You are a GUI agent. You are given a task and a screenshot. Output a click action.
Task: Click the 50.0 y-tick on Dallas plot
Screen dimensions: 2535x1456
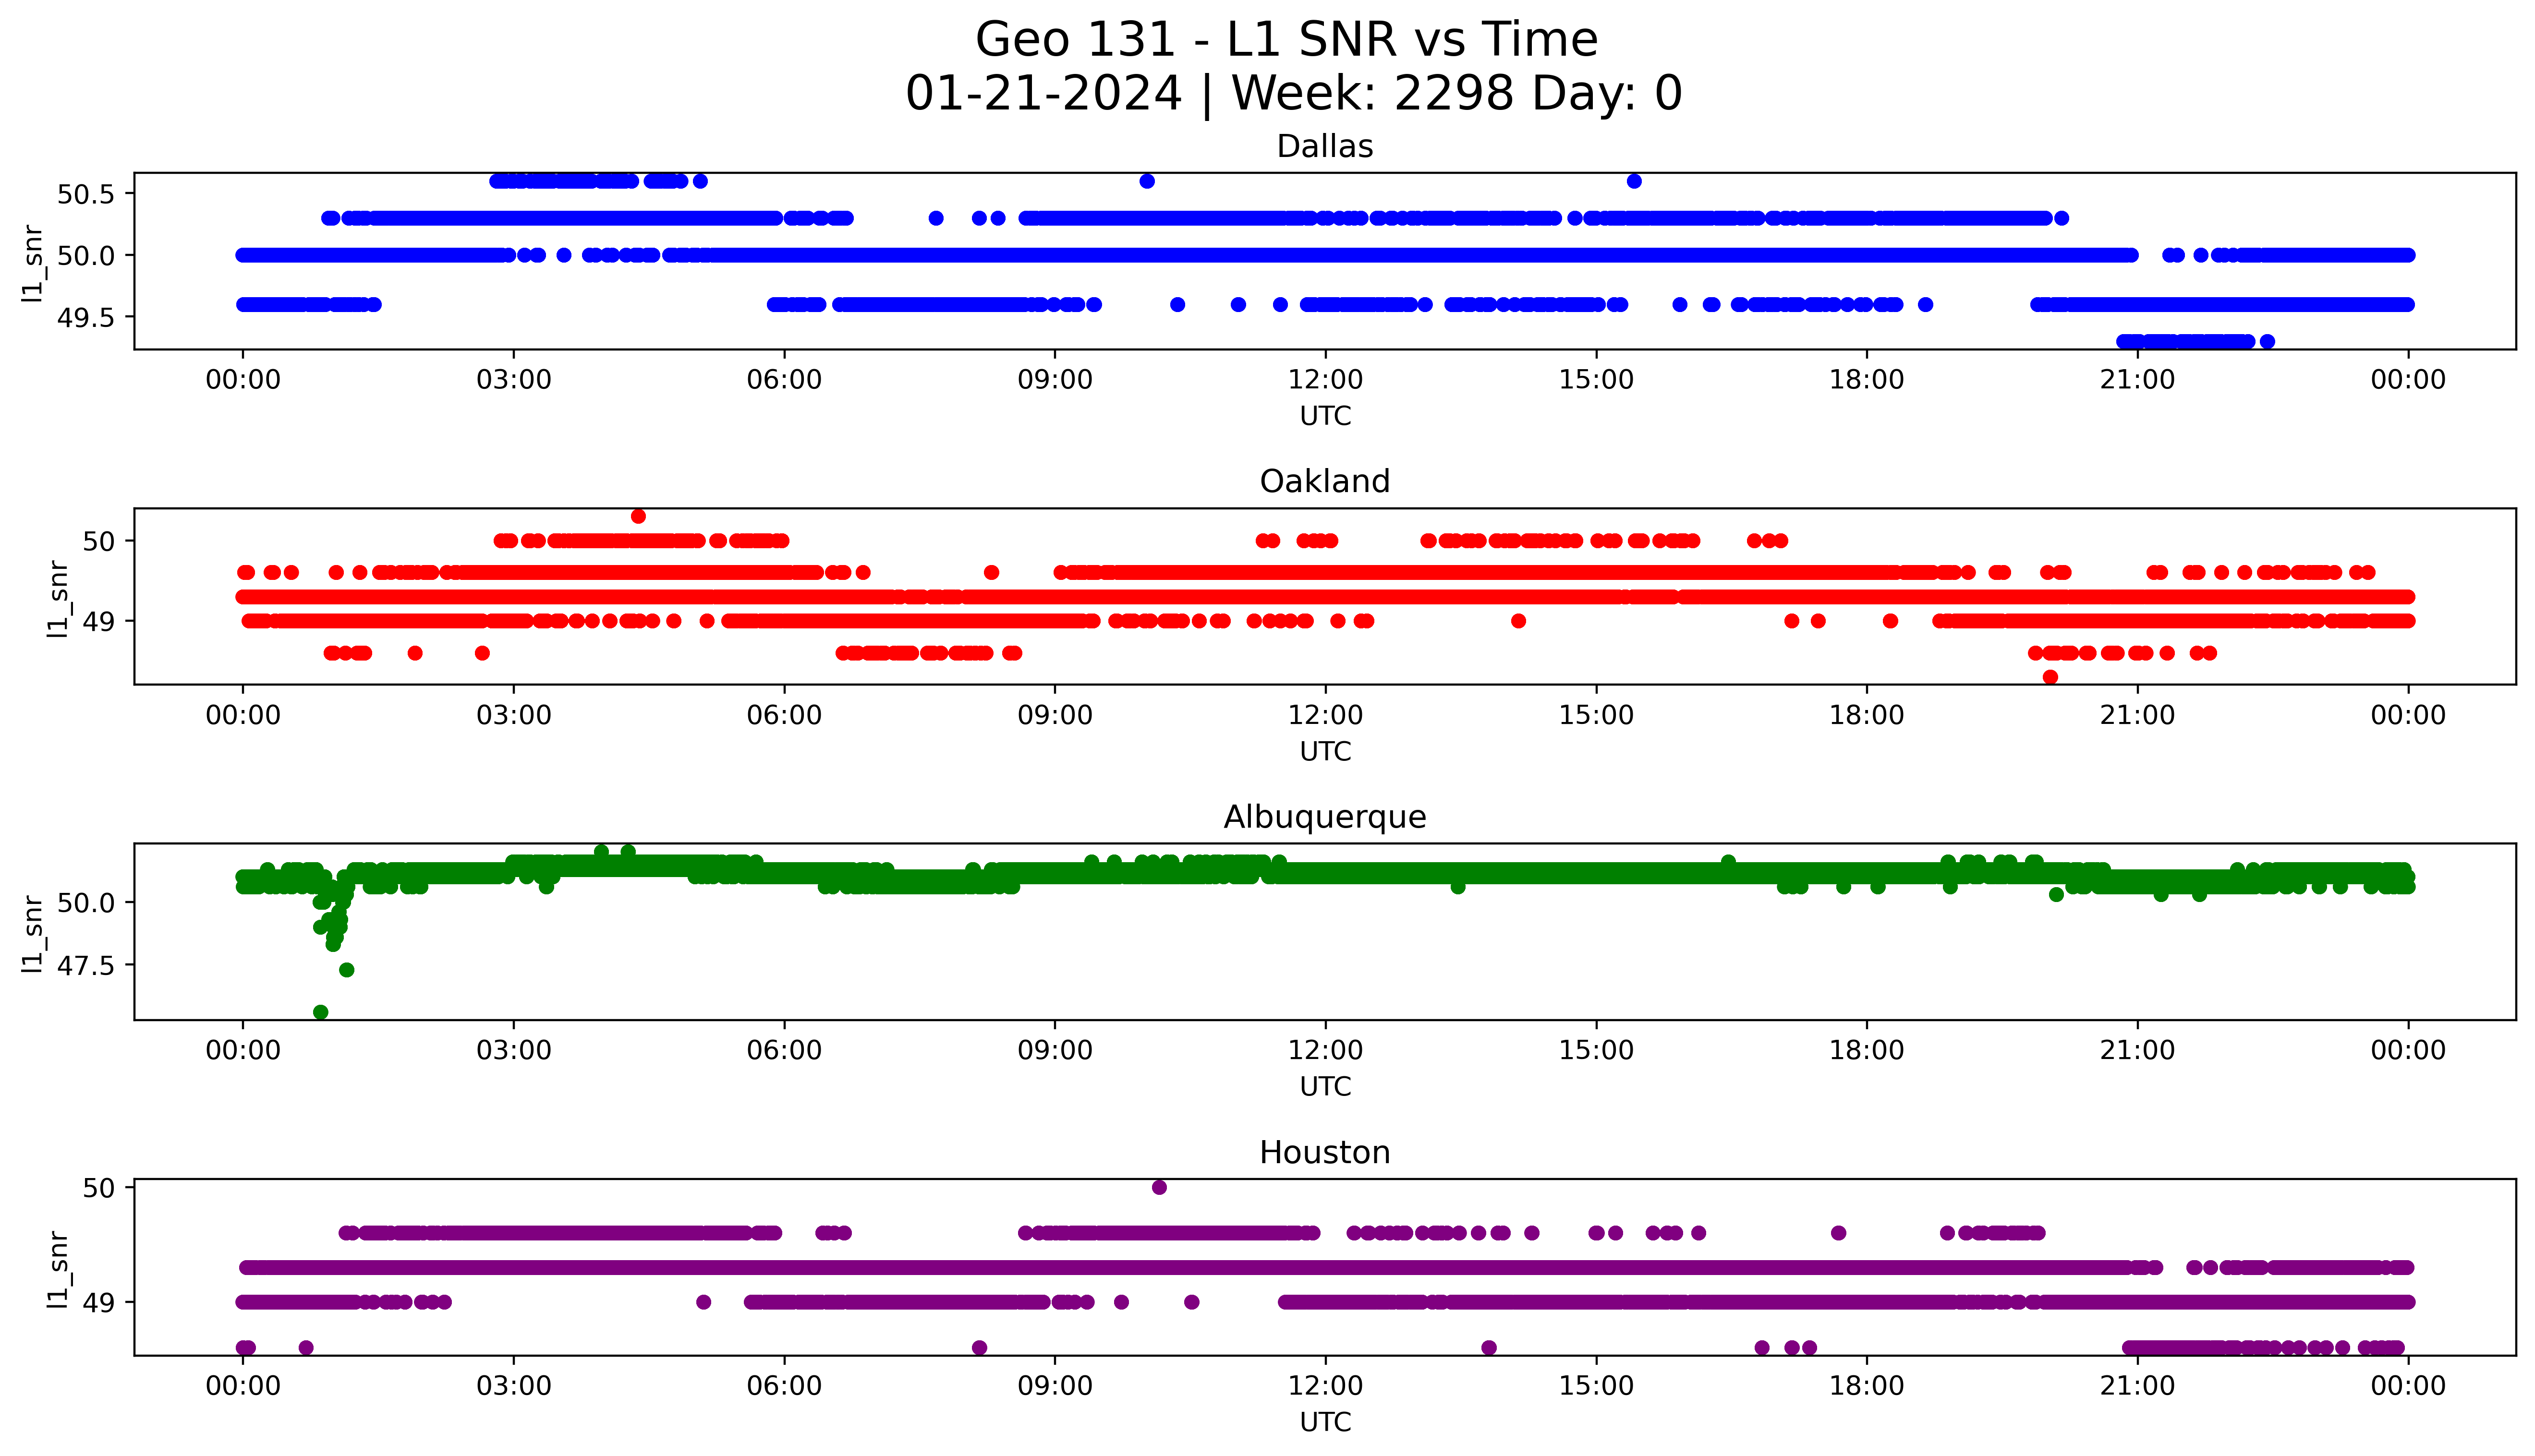click(x=86, y=256)
